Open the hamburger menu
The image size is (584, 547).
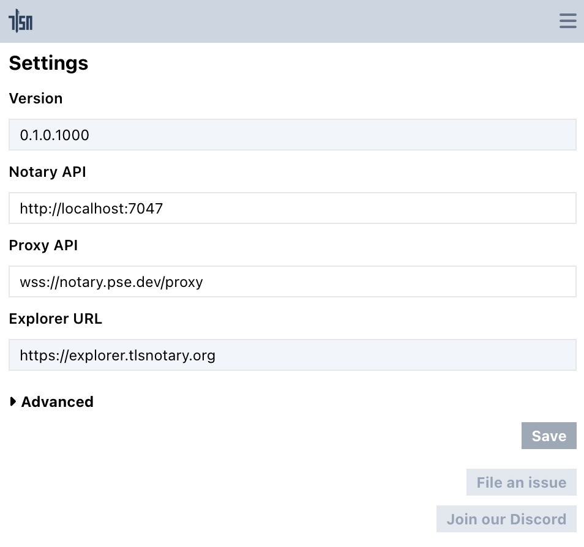click(x=567, y=21)
